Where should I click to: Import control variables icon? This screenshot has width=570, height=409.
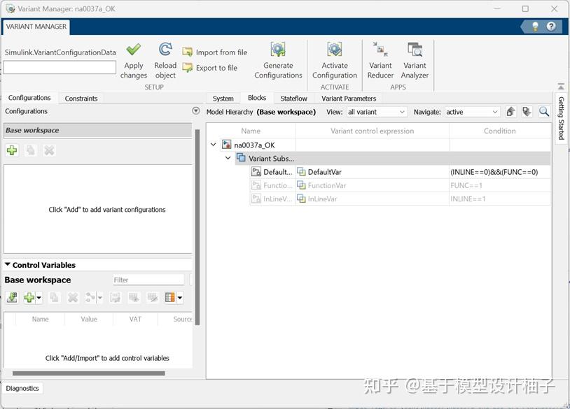[12, 298]
